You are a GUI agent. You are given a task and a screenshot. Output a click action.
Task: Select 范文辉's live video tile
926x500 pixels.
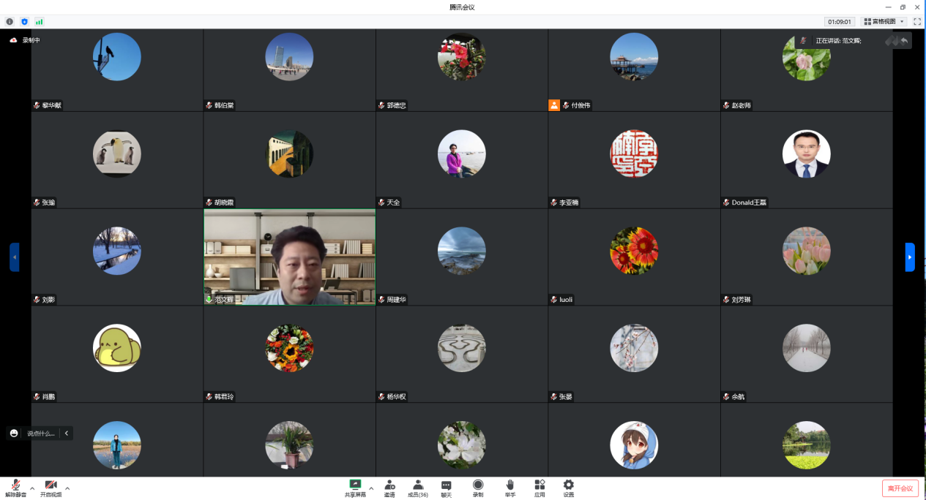tap(289, 257)
